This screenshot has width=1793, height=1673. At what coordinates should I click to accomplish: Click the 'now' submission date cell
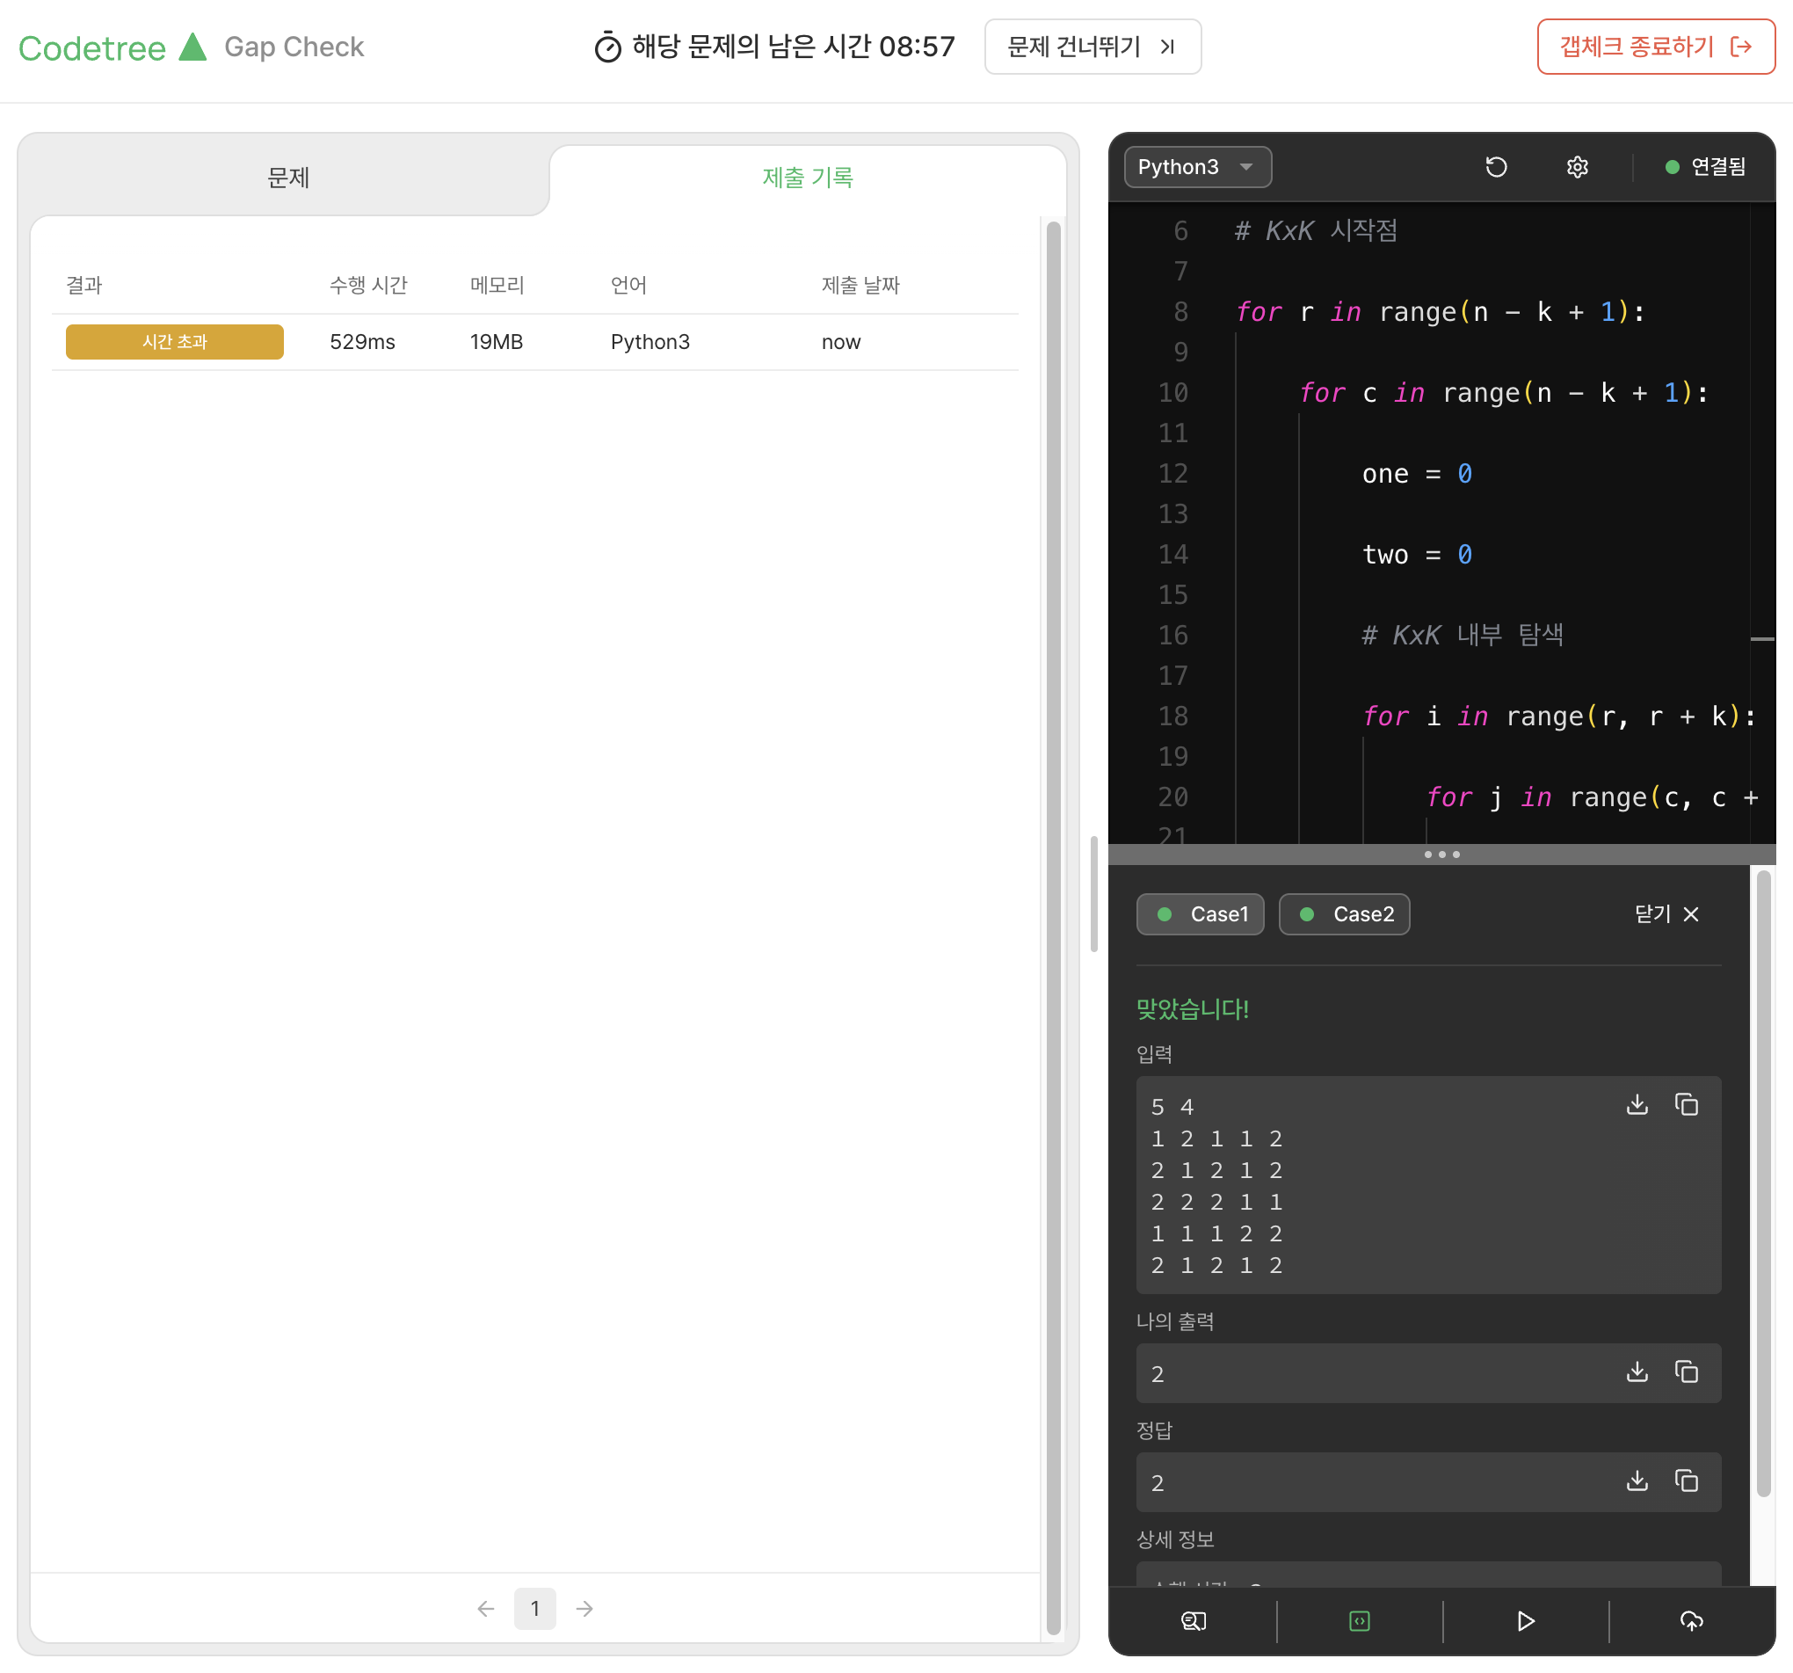[x=840, y=342]
